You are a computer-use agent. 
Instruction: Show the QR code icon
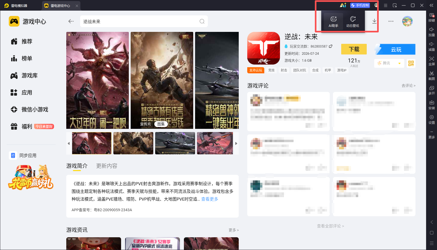click(x=411, y=63)
